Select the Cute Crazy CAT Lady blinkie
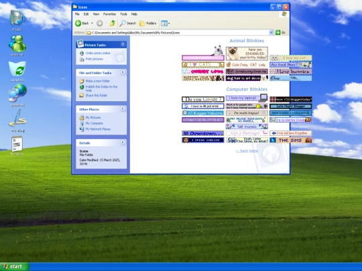The height and width of the screenshot is (271, 362). click(x=247, y=64)
